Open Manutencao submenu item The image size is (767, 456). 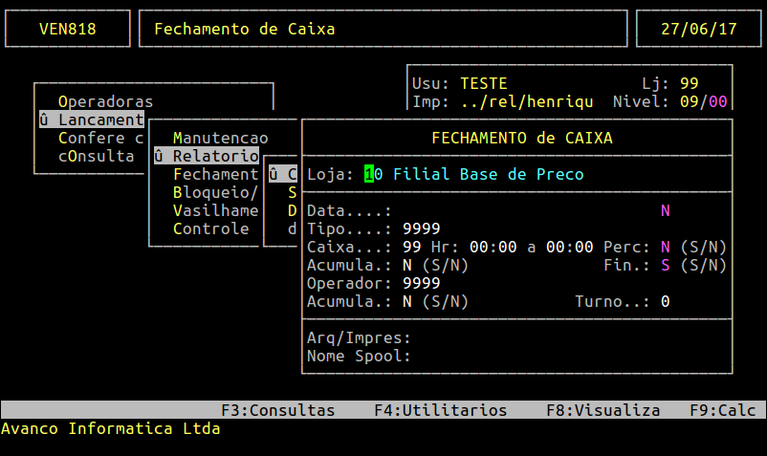coord(220,138)
